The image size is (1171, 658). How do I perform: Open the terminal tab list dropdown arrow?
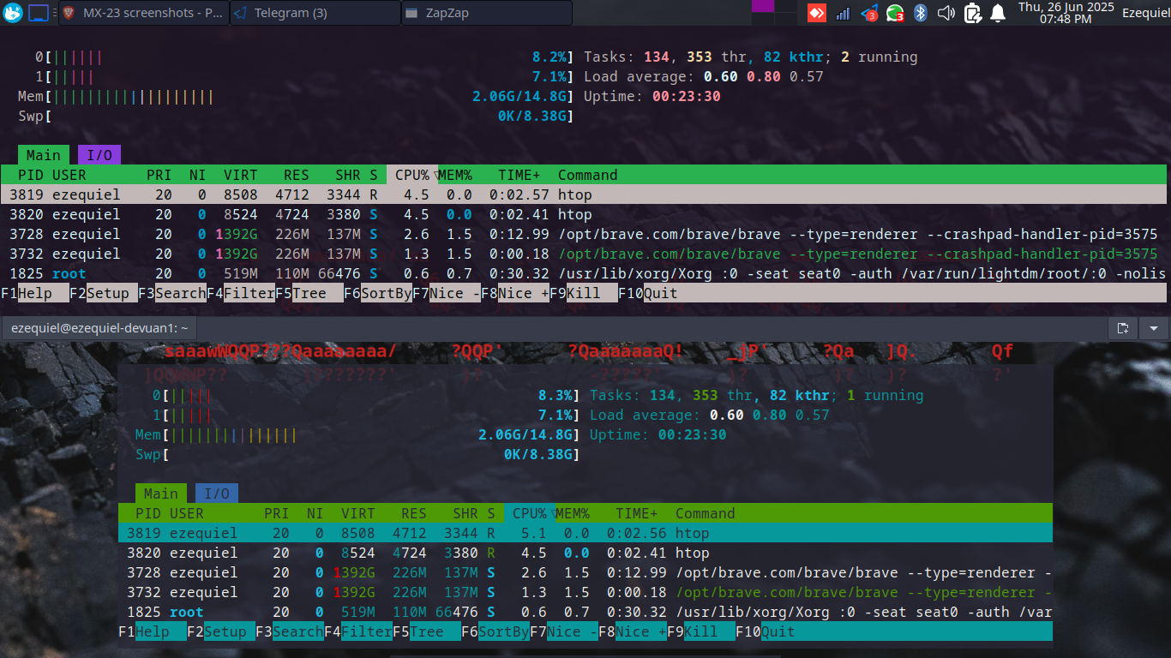[x=1153, y=327]
